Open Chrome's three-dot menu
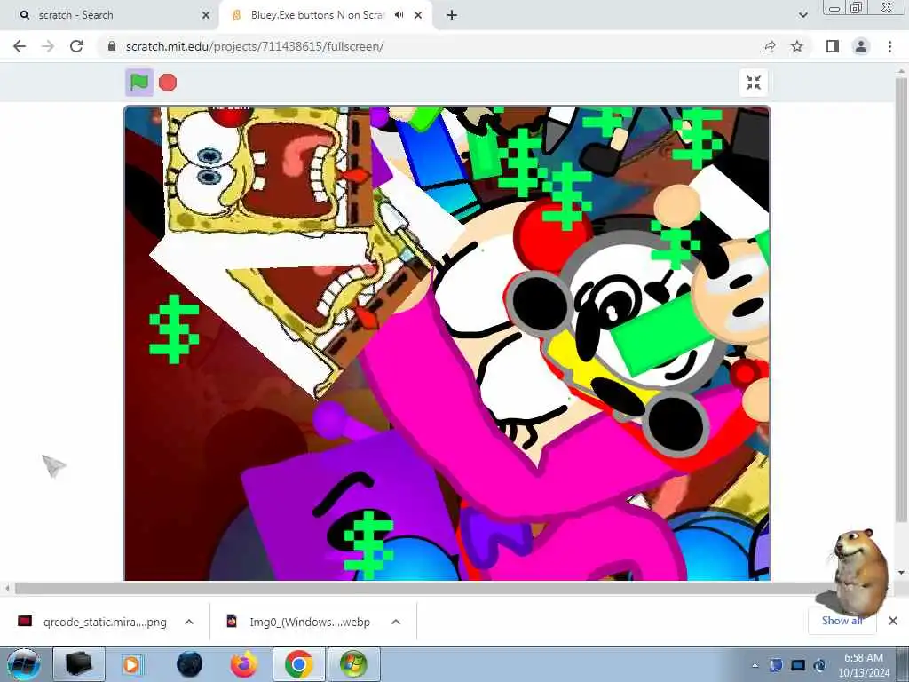Image resolution: width=909 pixels, height=682 pixels. (889, 46)
